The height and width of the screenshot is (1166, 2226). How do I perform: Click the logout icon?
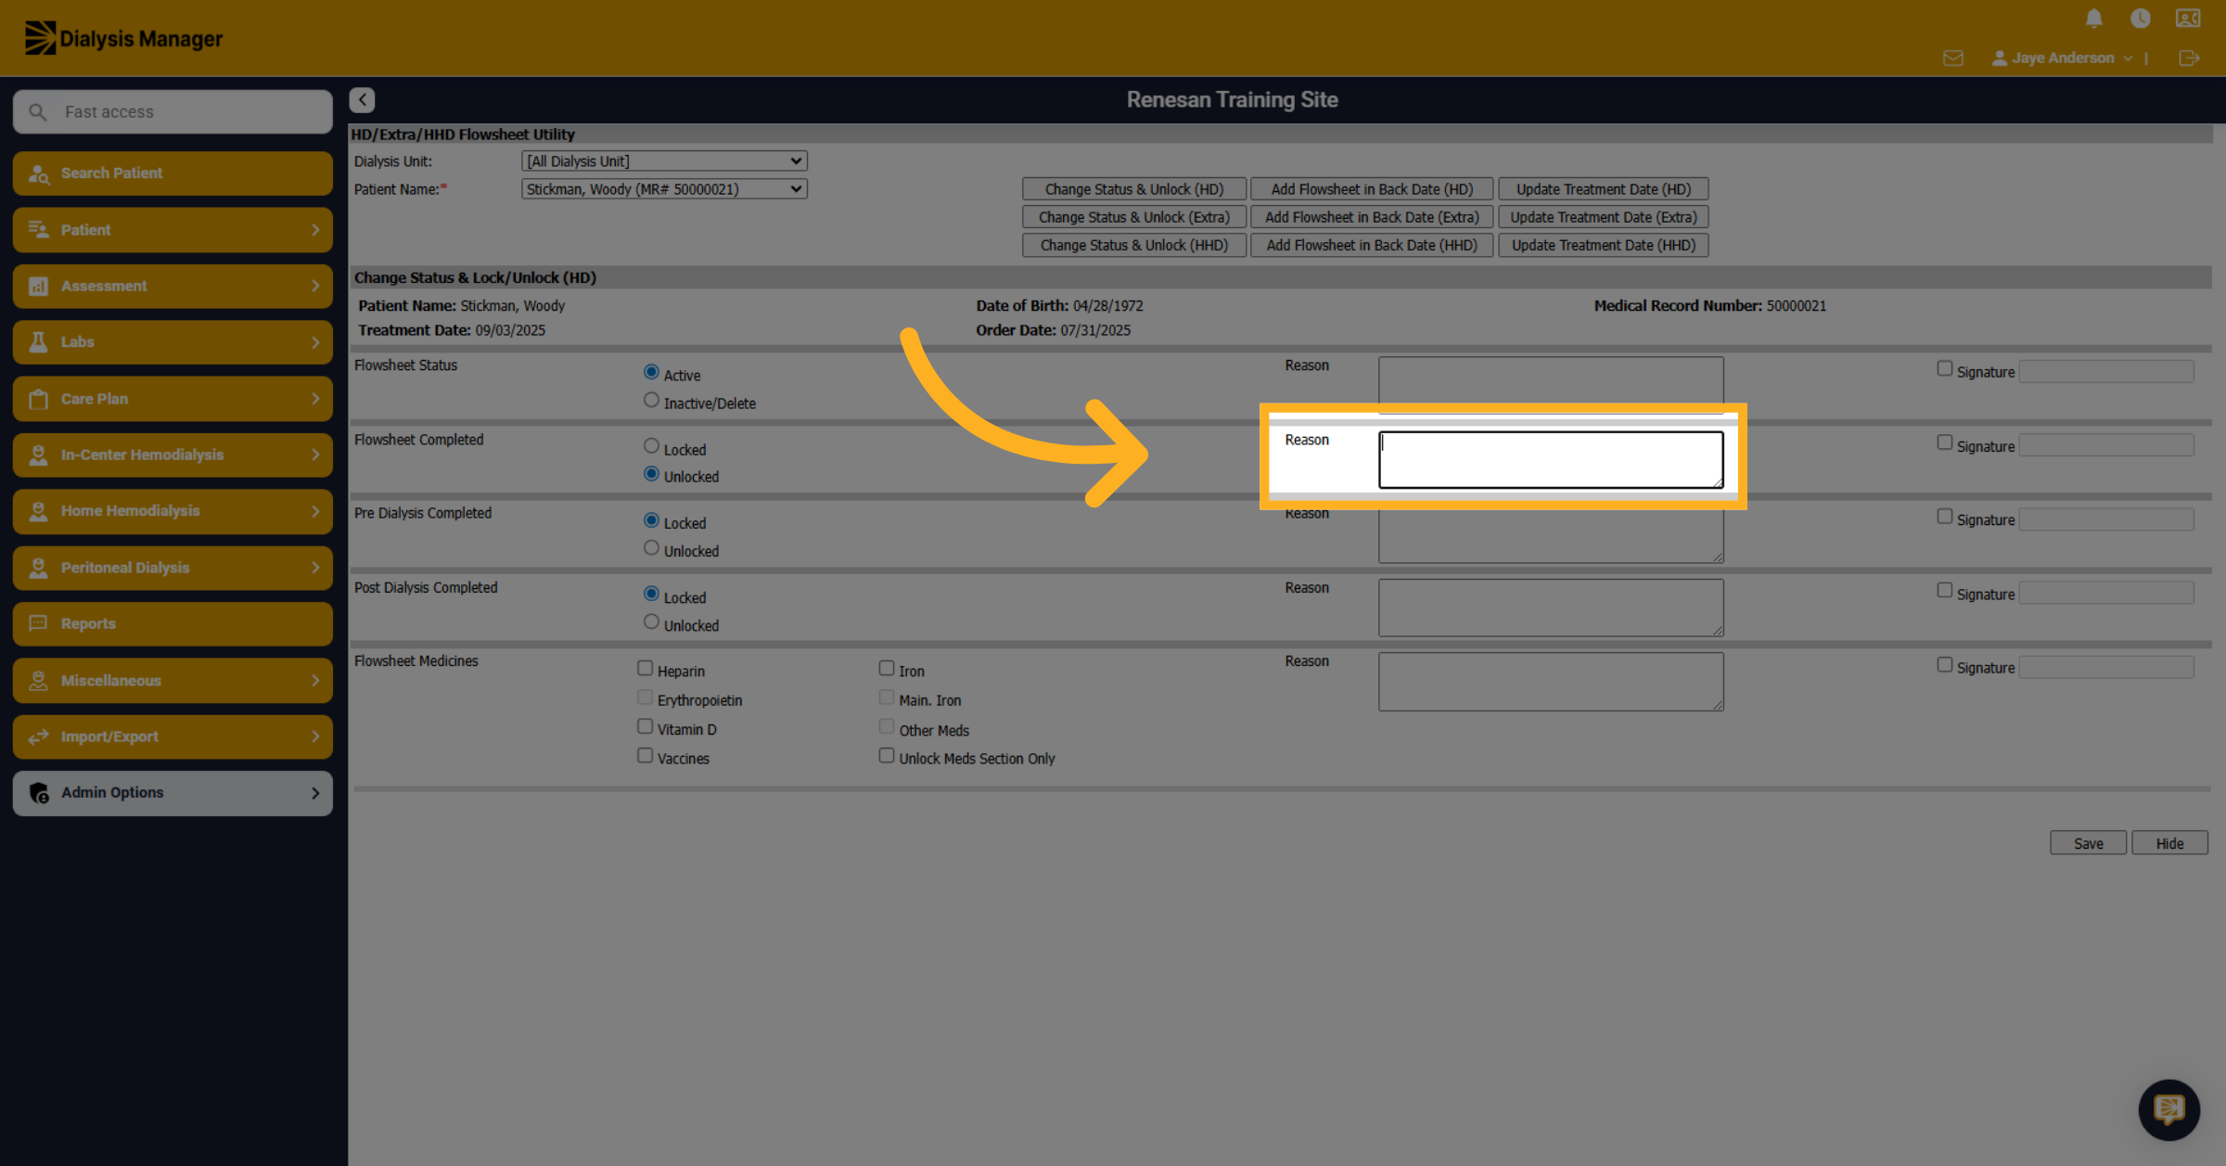(2189, 58)
